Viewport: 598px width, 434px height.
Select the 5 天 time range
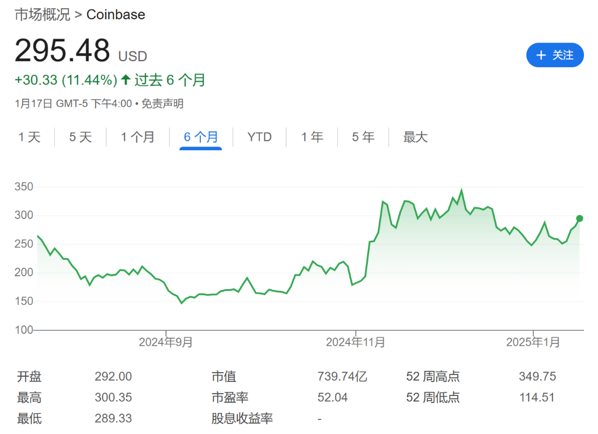[x=80, y=137]
